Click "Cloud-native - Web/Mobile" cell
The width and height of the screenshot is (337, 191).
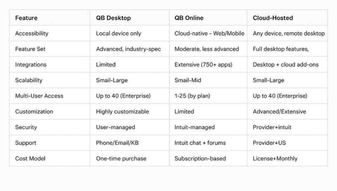pos(209,33)
